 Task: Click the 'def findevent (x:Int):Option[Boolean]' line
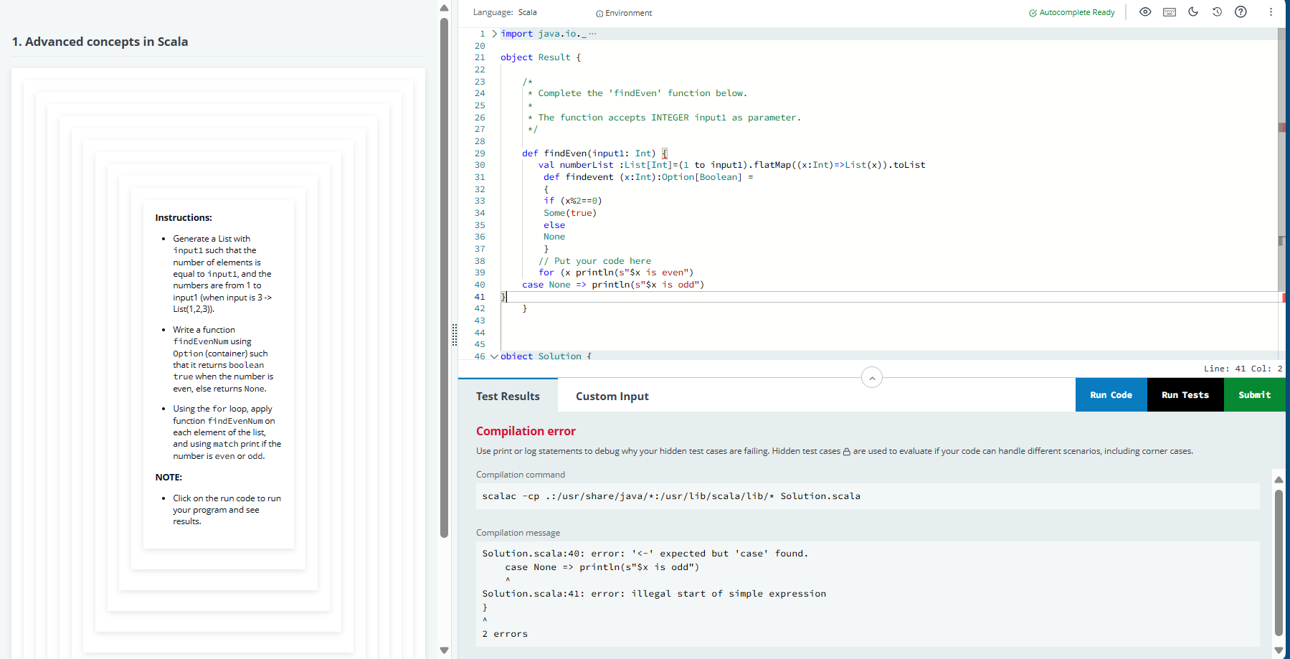pyautogui.click(x=648, y=177)
